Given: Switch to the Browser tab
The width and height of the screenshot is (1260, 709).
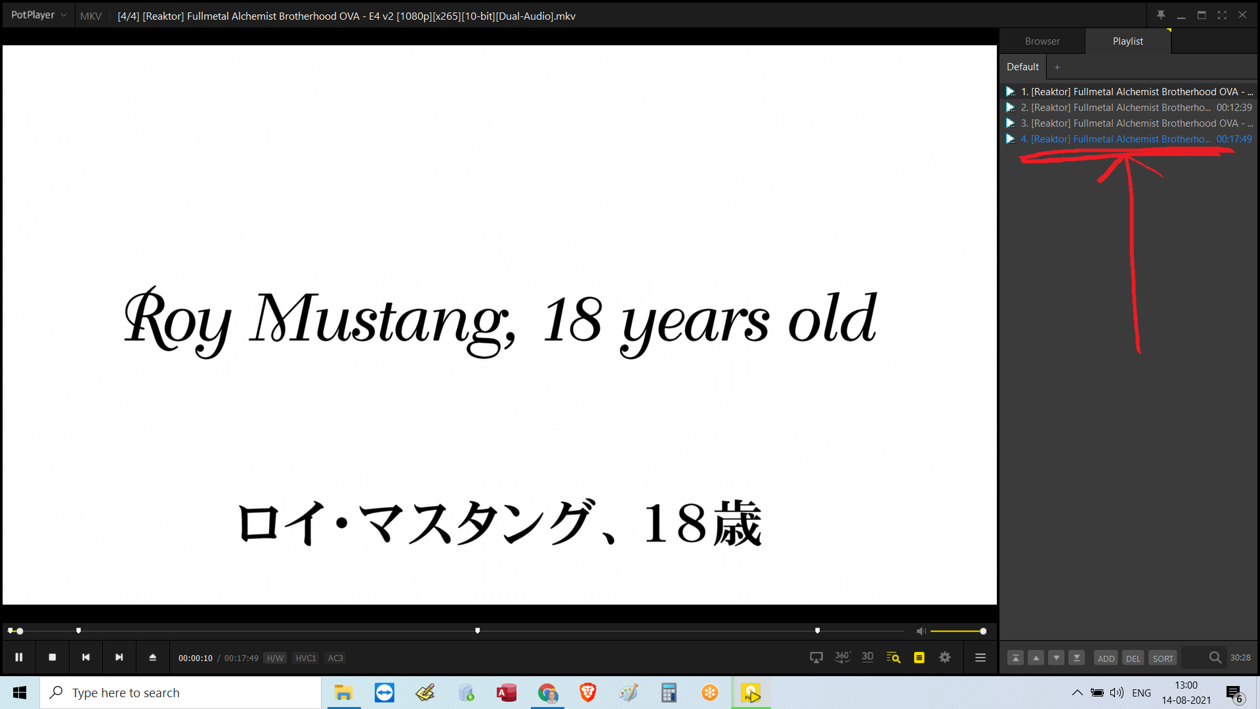Looking at the screenshot, I should pyautogui.click(x=1042, y=41).
